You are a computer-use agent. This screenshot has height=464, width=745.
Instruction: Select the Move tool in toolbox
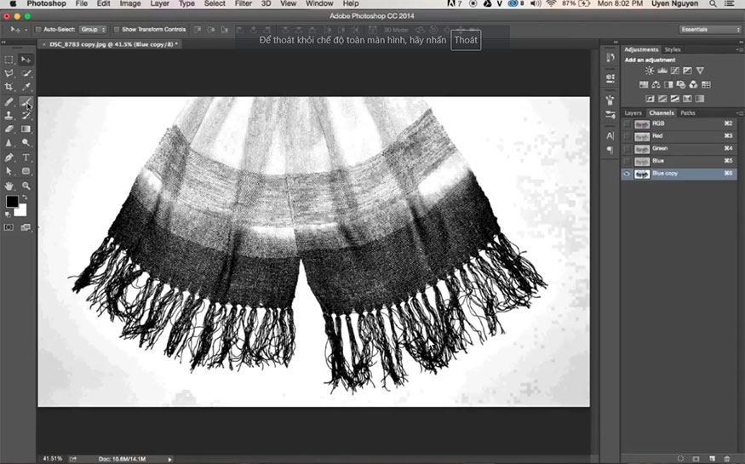[x=26, y=60]
